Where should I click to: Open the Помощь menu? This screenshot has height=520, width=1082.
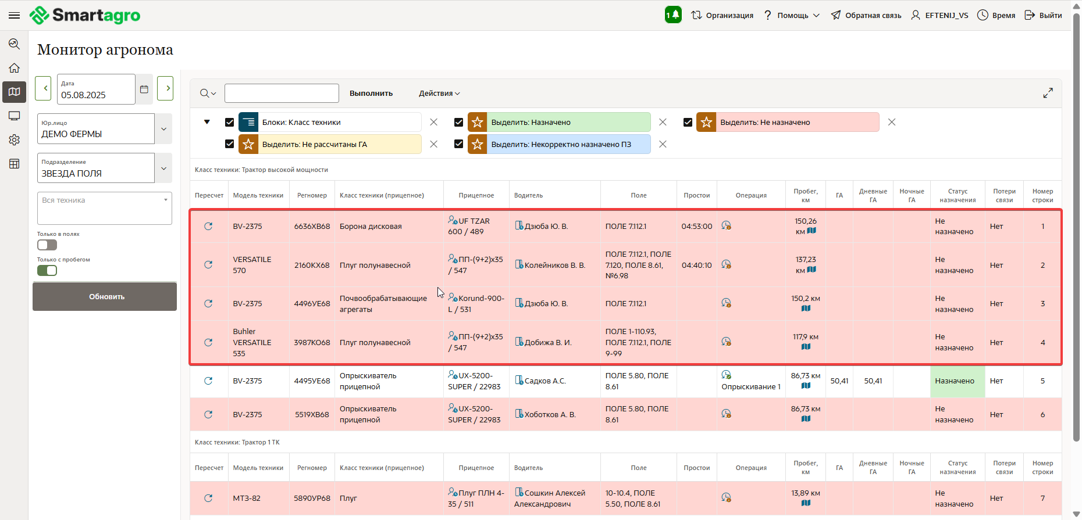click(x=792, y=15)
